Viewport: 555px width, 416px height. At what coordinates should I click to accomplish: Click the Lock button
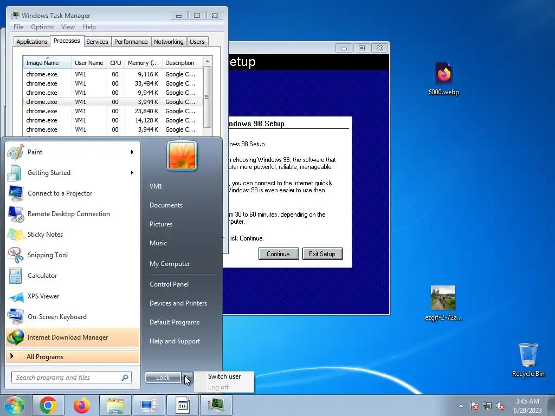coord(163,378)
